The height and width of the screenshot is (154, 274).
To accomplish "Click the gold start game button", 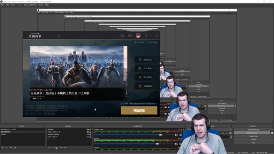I will [x=139, y=110].
